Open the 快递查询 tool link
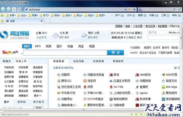This screenshot has height=117, width=183. click(x=38, y=72)
